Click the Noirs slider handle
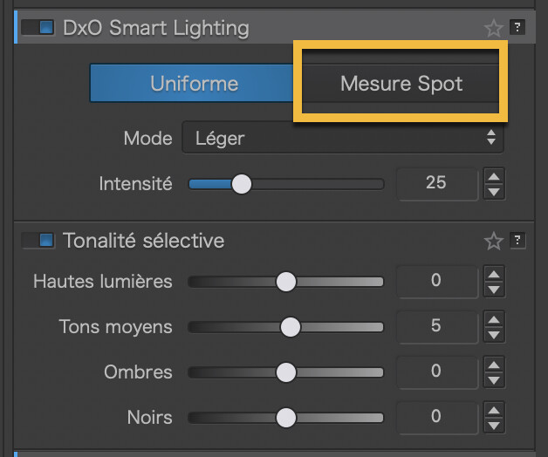 pyautogui.click(x=285, y=418)
